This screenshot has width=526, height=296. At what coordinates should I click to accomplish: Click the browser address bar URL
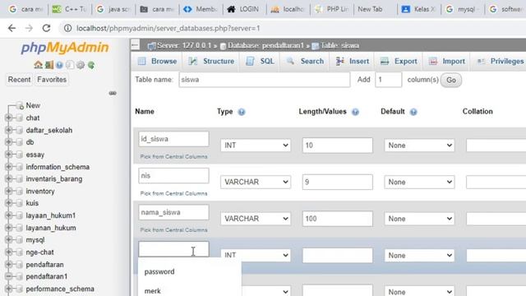[168, 28]
